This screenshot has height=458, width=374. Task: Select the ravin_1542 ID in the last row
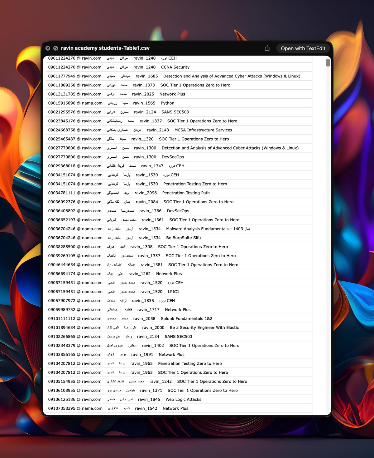click(x=146, y=408)
